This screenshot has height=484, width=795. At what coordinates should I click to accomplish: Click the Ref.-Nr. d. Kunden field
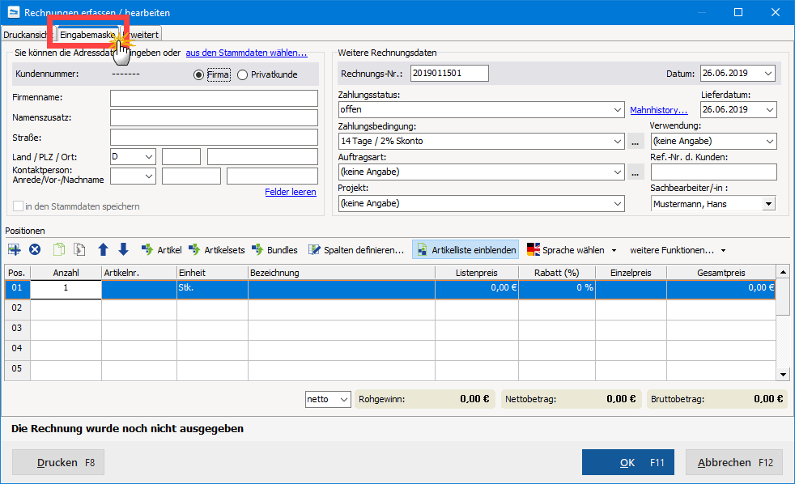[713, 172]
